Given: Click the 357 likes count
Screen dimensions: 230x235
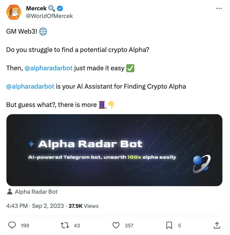Looking at the screenshot, I should point(129,225).
